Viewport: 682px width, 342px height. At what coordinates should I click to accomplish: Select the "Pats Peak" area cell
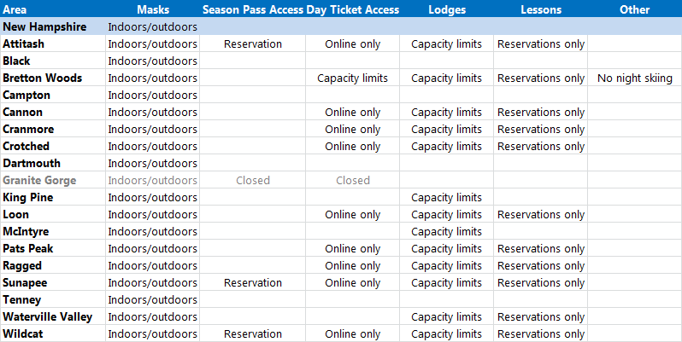27,248
